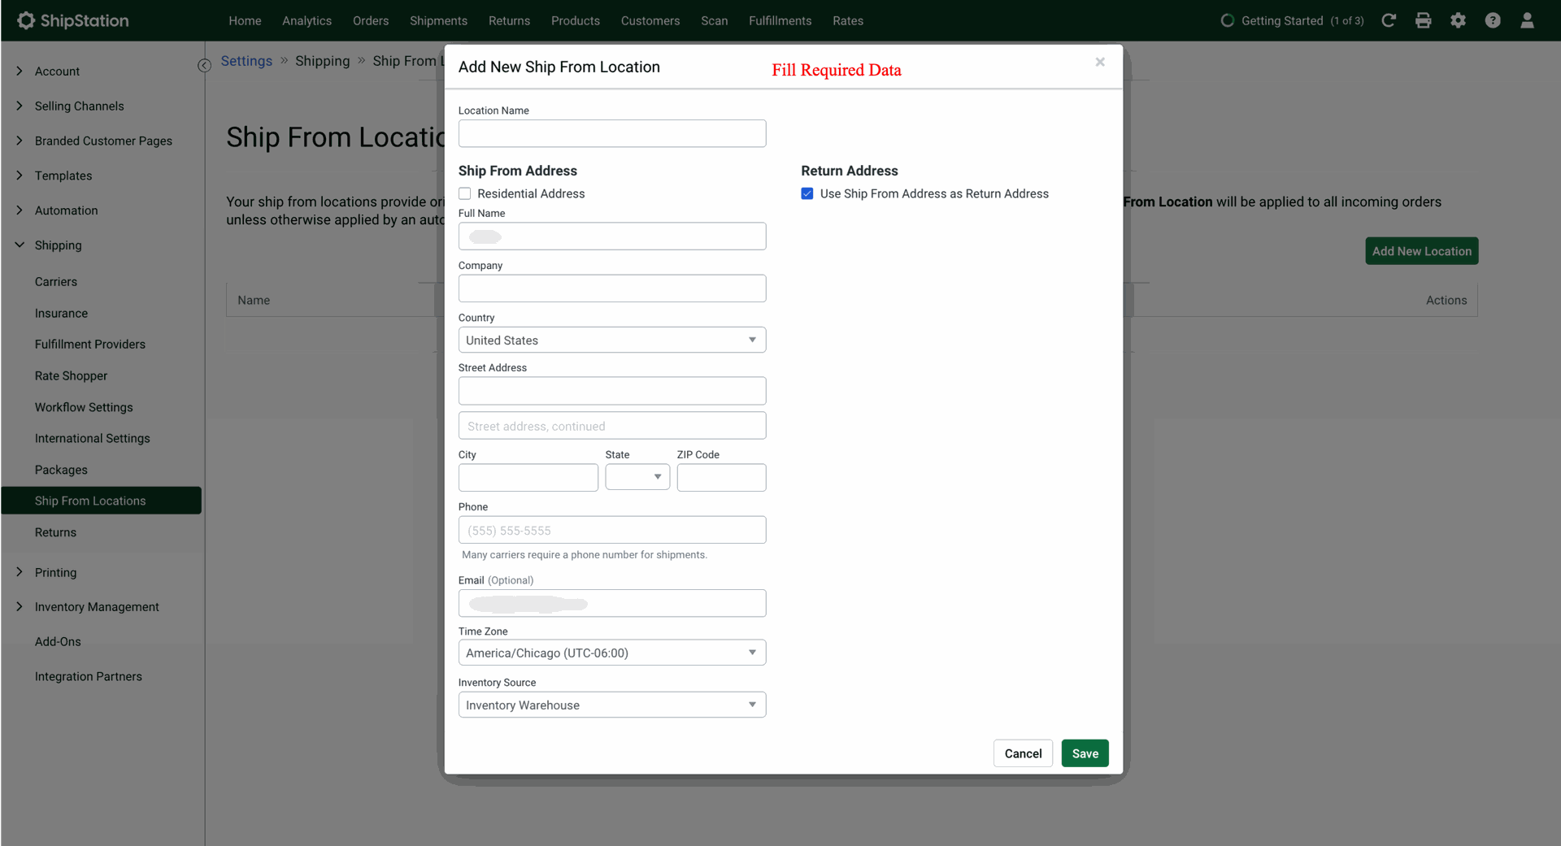Close the Add New Ship From Location dialog

tap(1099, 62)
